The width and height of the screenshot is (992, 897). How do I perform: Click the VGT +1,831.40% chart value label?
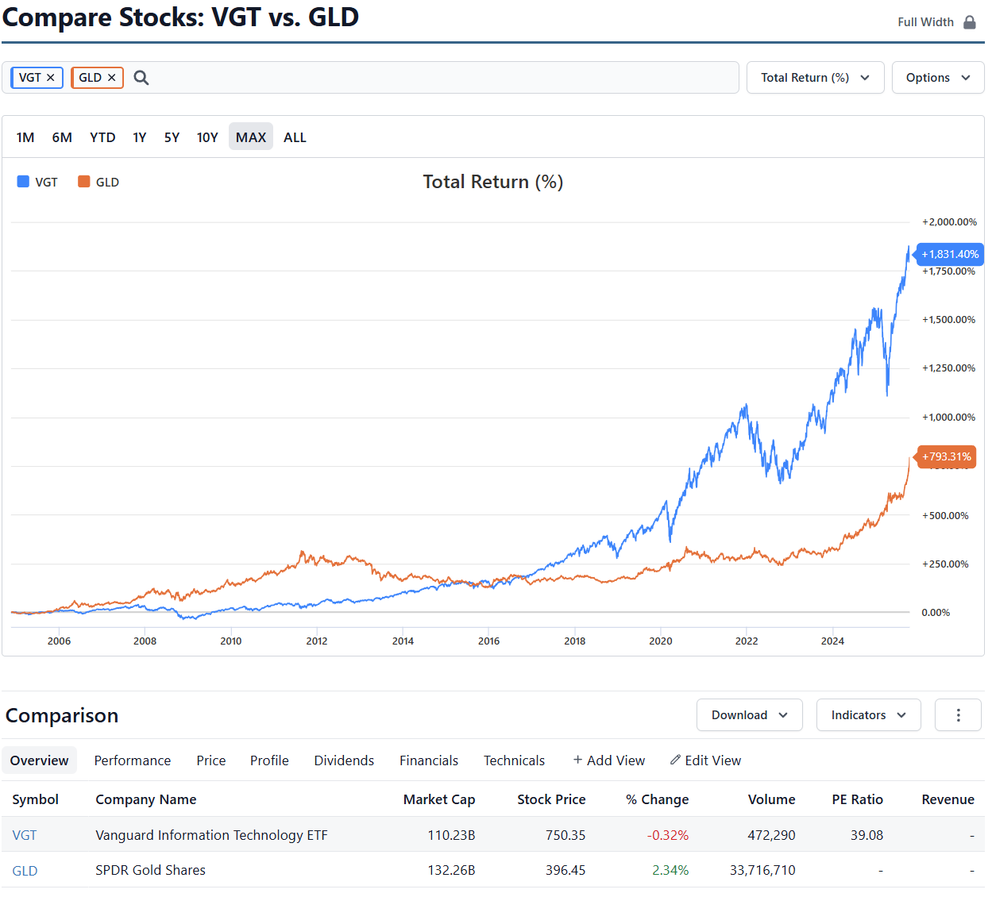950,254
